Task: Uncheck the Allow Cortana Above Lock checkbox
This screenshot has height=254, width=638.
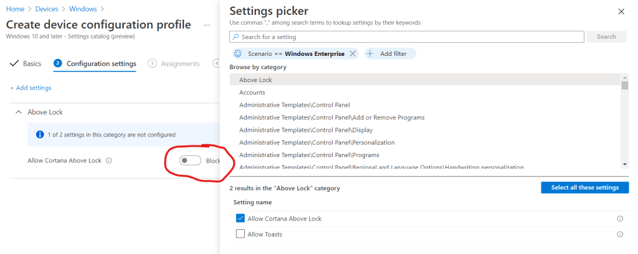Action: click(240, 219)
